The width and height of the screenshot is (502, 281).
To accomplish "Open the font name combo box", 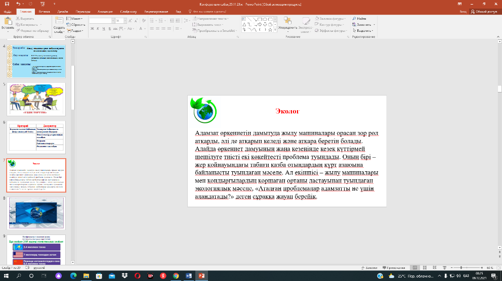I will pyautogui.click(x=101, y=20).
